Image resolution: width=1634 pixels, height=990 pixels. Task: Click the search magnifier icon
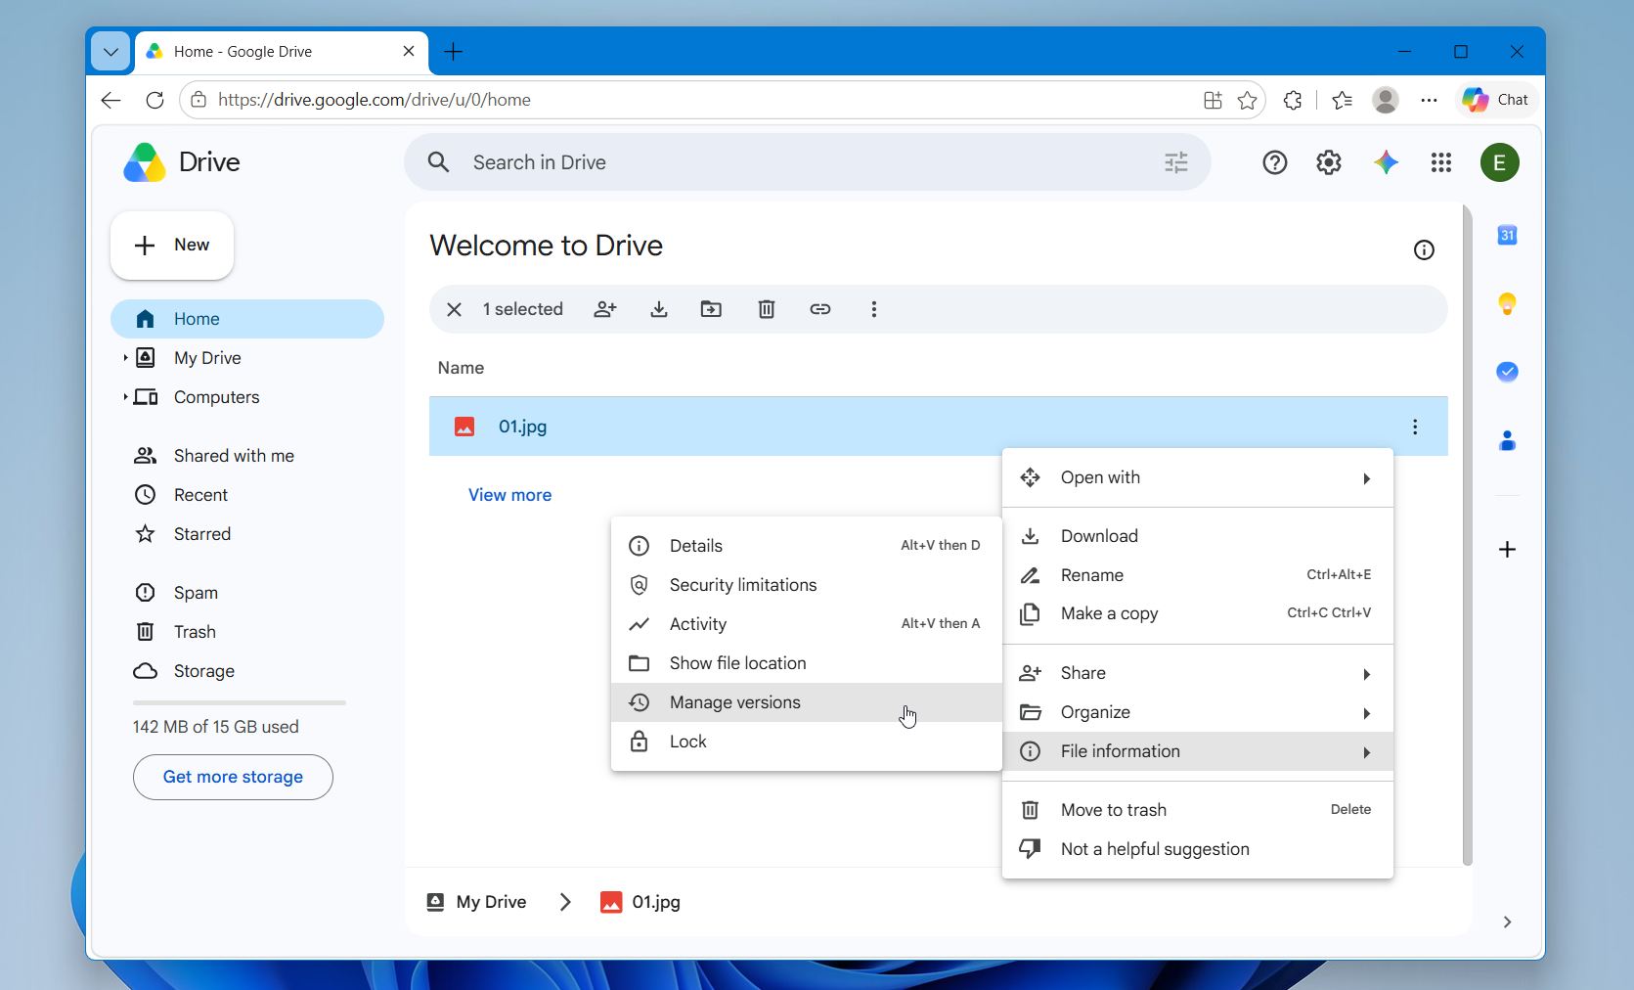pyautogui.click(x=439, y=162)
